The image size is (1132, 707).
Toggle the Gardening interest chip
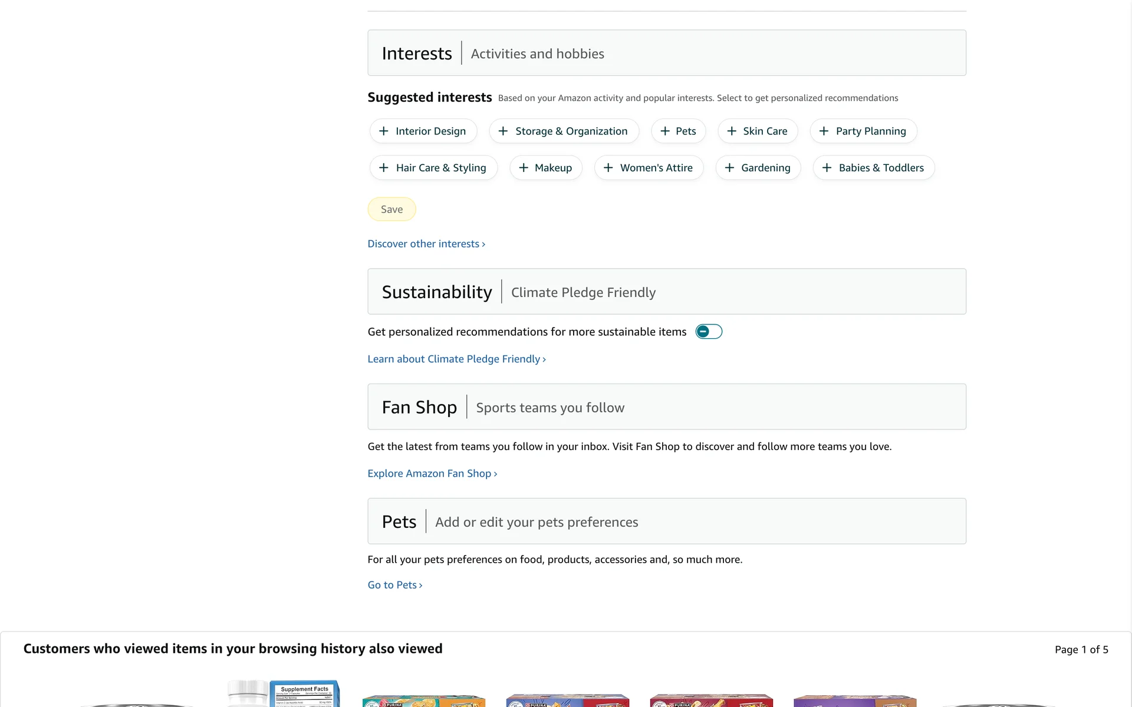pos(758,168)
